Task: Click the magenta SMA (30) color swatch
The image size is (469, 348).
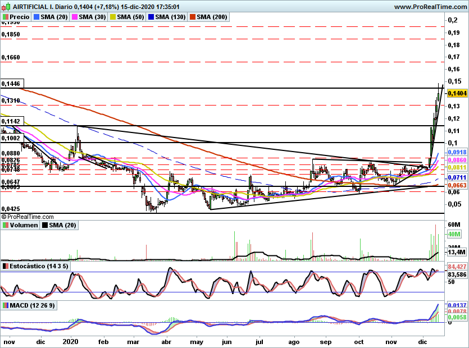Action: tap(75, 17)
